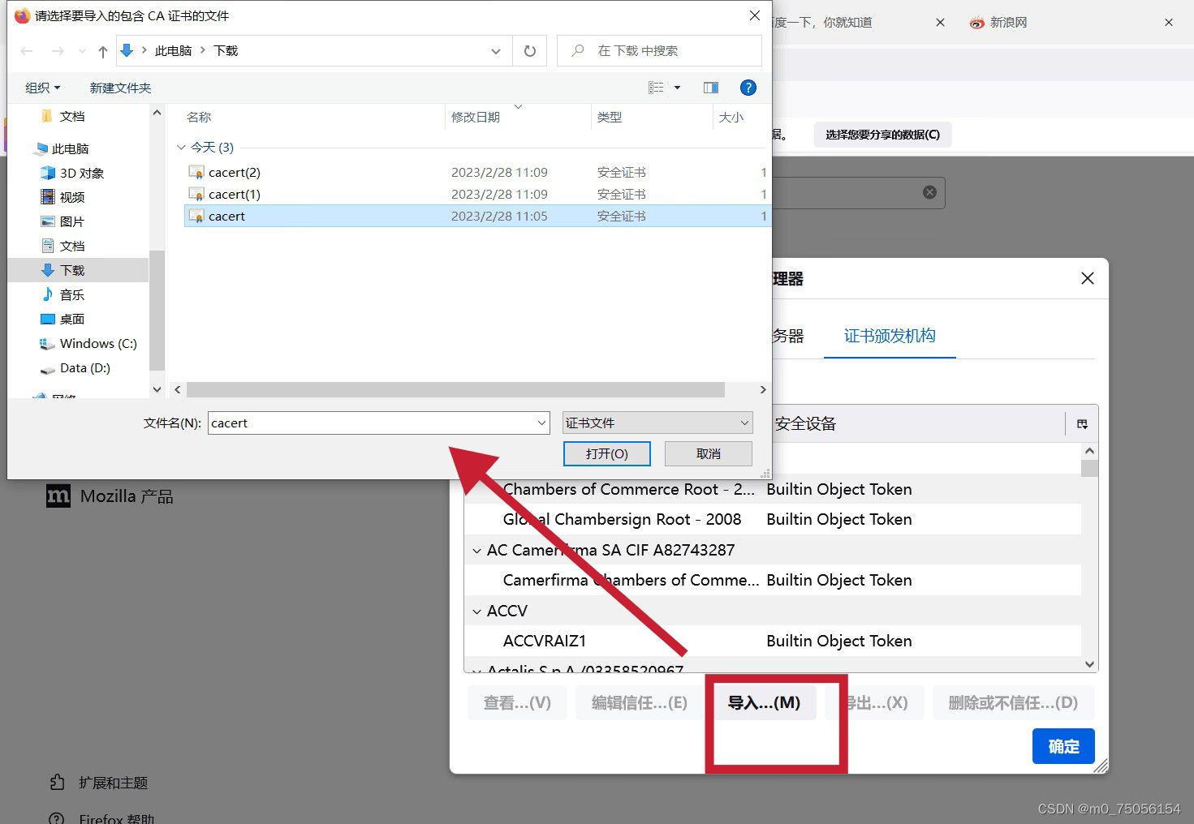Click 取消 button in file dialog
1194x824 pixels.
(709, 453)
